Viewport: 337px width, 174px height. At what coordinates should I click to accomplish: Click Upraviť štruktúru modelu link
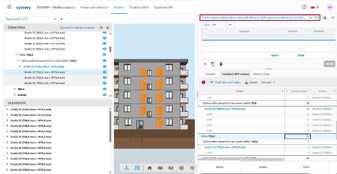pyautogui.click(x=78, y=28)
